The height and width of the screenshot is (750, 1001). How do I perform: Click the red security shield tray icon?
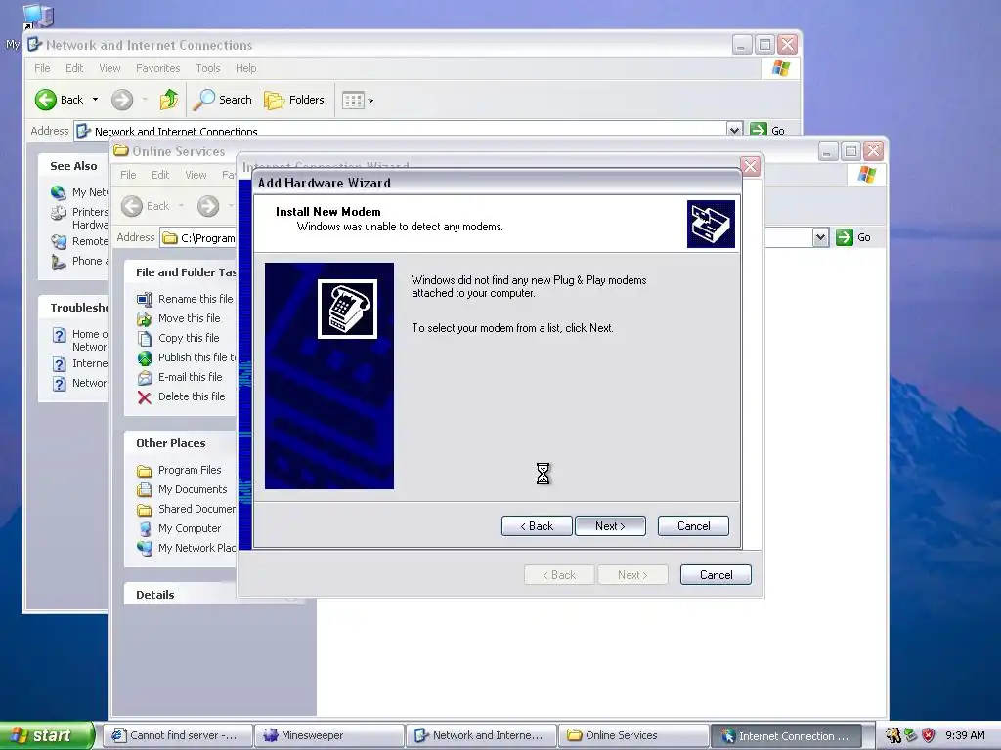point(929,735)
